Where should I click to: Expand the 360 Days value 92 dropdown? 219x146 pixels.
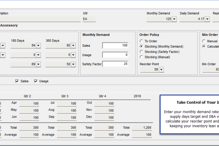[73, 46]
